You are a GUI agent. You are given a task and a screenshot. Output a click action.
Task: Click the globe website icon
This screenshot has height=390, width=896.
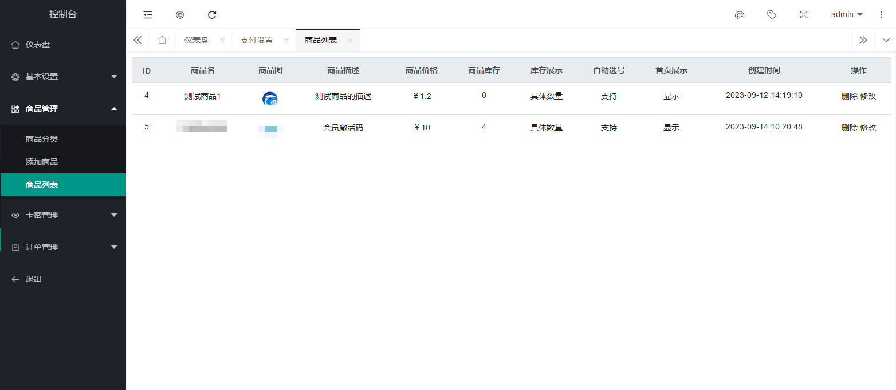[x=180, y=15]
